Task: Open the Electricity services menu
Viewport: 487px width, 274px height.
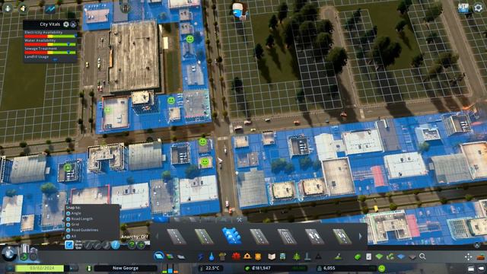Action: point(201,256)
